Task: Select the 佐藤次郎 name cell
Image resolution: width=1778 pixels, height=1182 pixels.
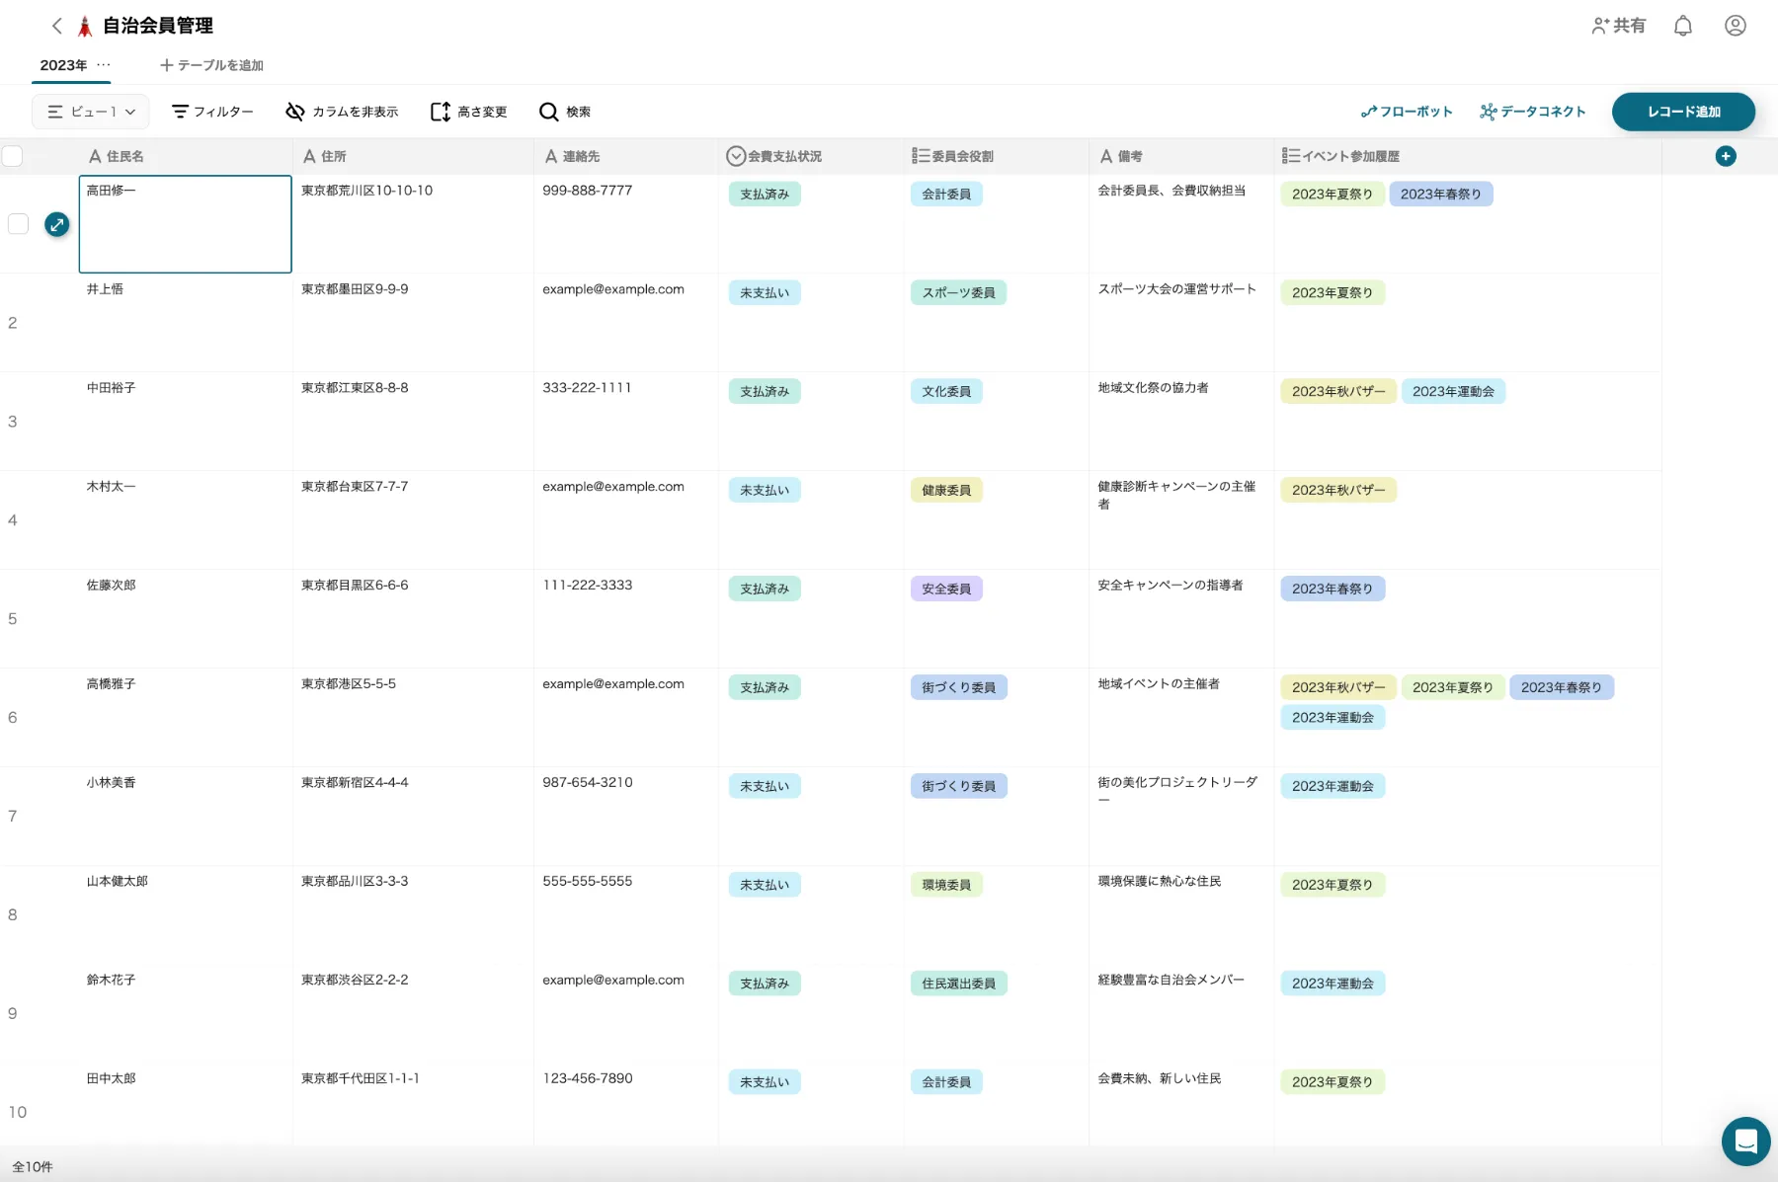Action: click(x=186, y=619)
